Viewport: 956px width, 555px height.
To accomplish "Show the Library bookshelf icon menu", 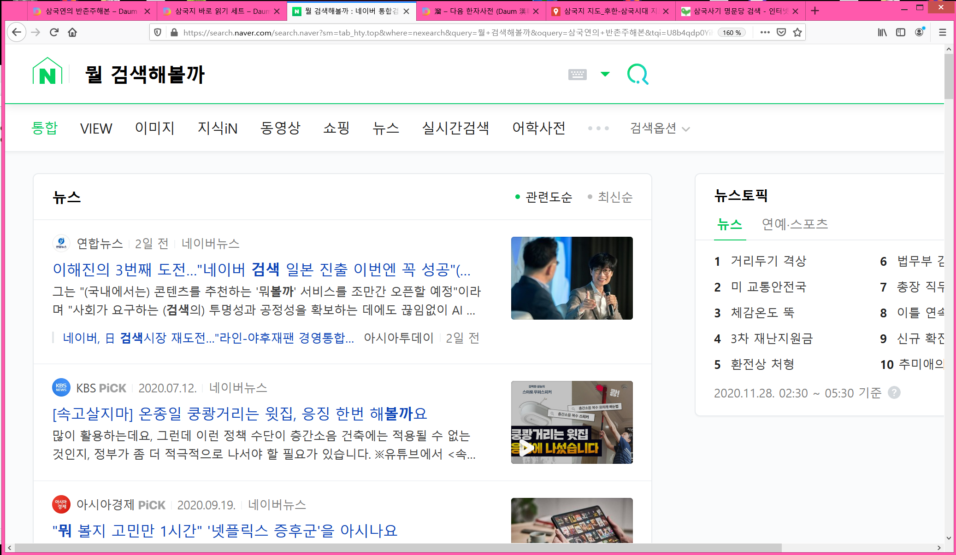I will [882, 32].
